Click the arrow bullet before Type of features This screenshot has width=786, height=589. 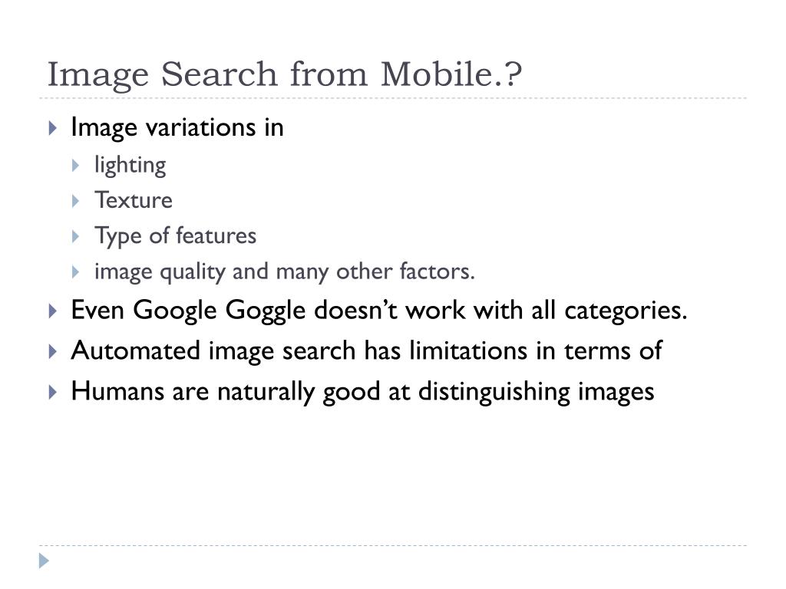pos(76,236)
